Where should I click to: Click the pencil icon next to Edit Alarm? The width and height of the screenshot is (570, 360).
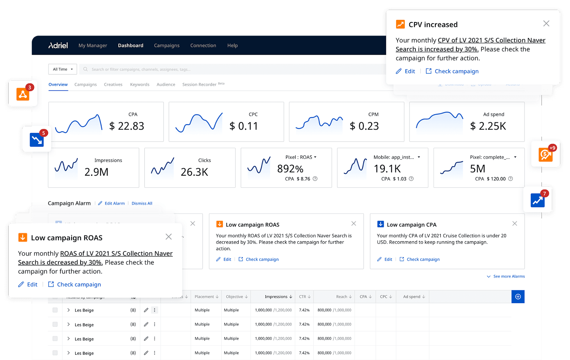coord(100,203)
